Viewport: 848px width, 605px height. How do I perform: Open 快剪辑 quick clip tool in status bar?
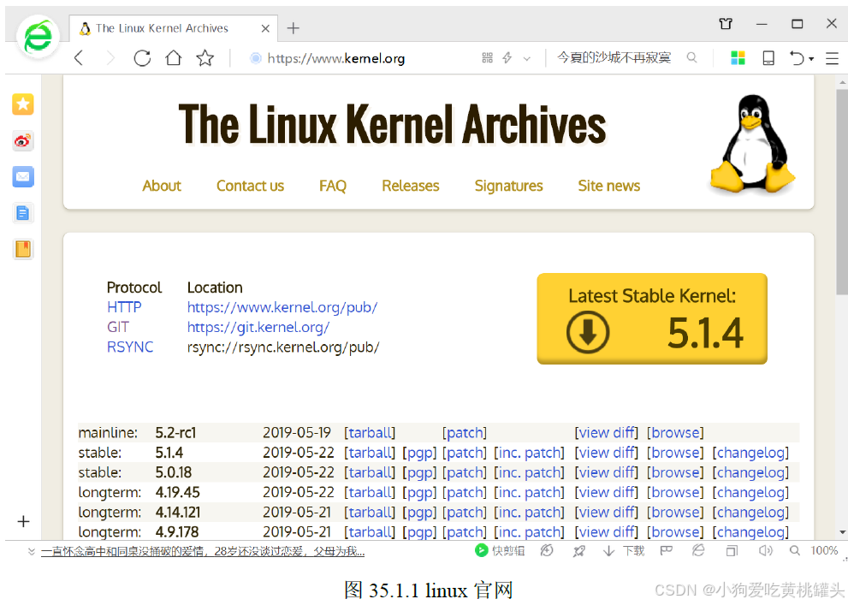[500, 550]
